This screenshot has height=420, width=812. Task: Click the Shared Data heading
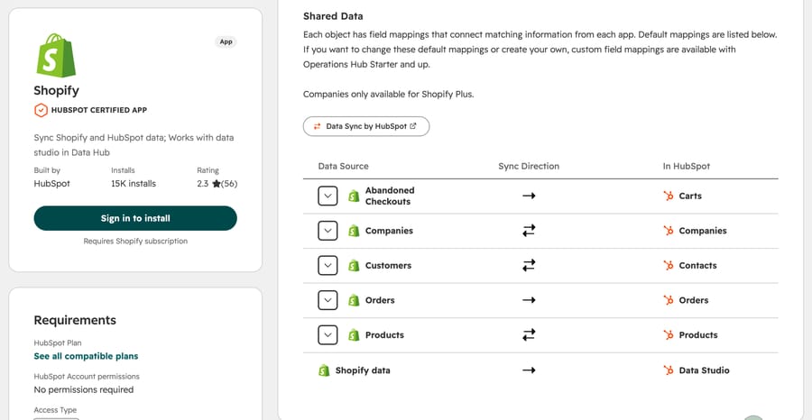click(x=333, y=16)
